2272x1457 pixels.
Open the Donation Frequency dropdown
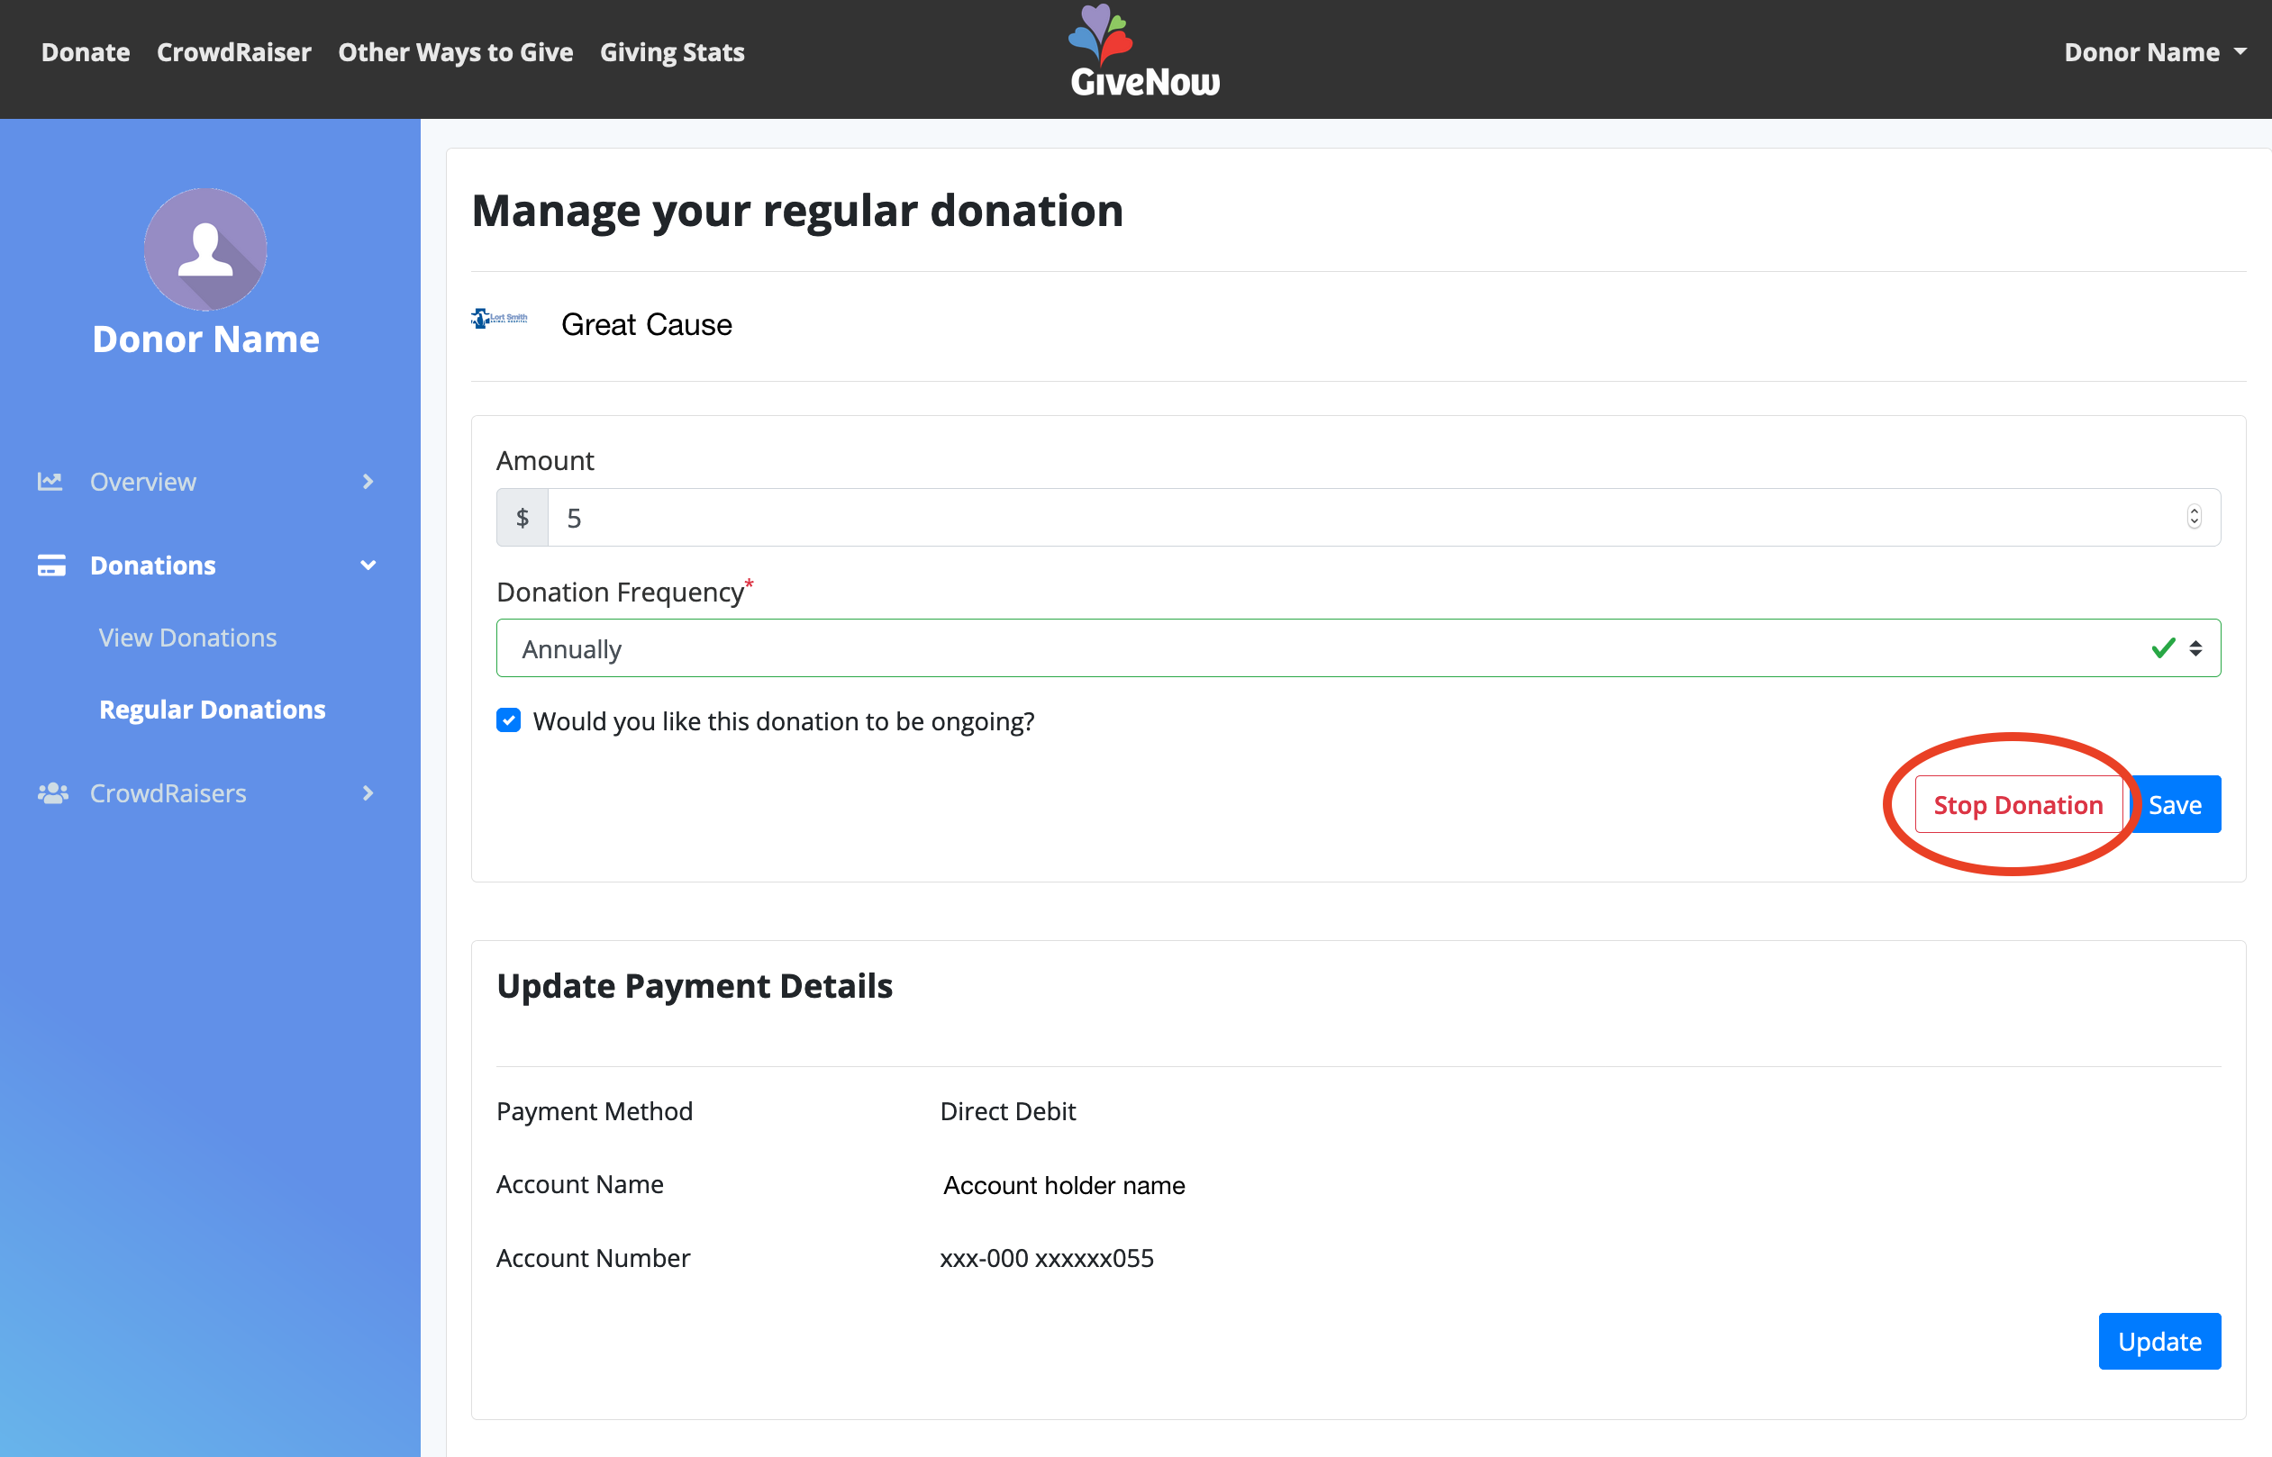(1358, 649)
